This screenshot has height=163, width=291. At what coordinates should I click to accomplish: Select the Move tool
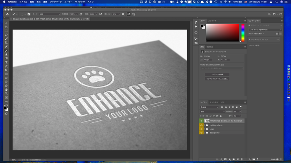coord(6,23)
